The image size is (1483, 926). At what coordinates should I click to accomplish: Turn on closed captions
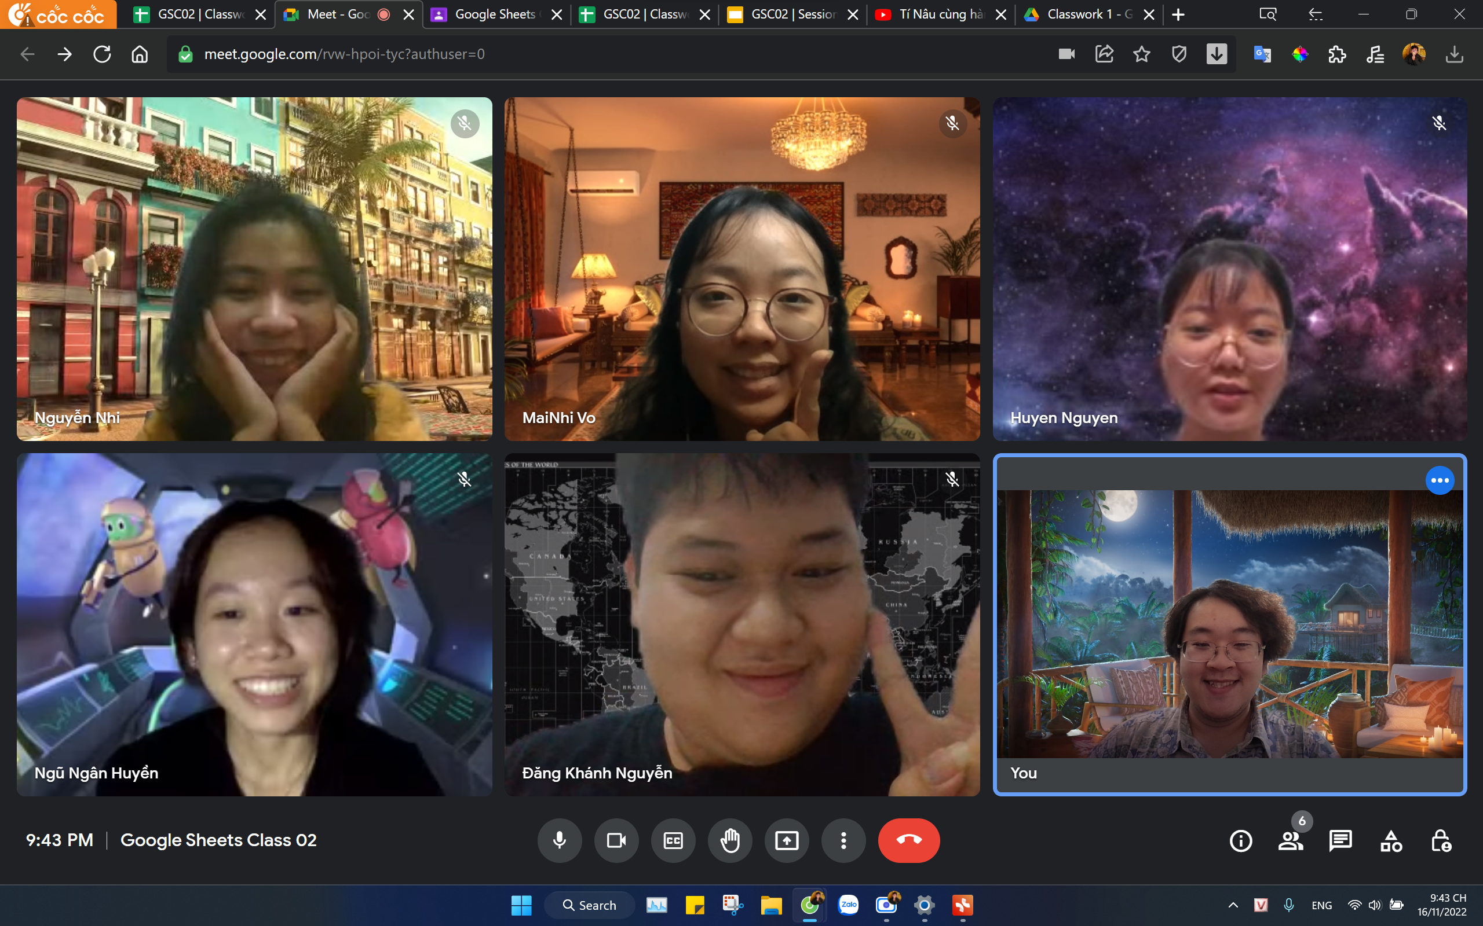click(673, 841)
